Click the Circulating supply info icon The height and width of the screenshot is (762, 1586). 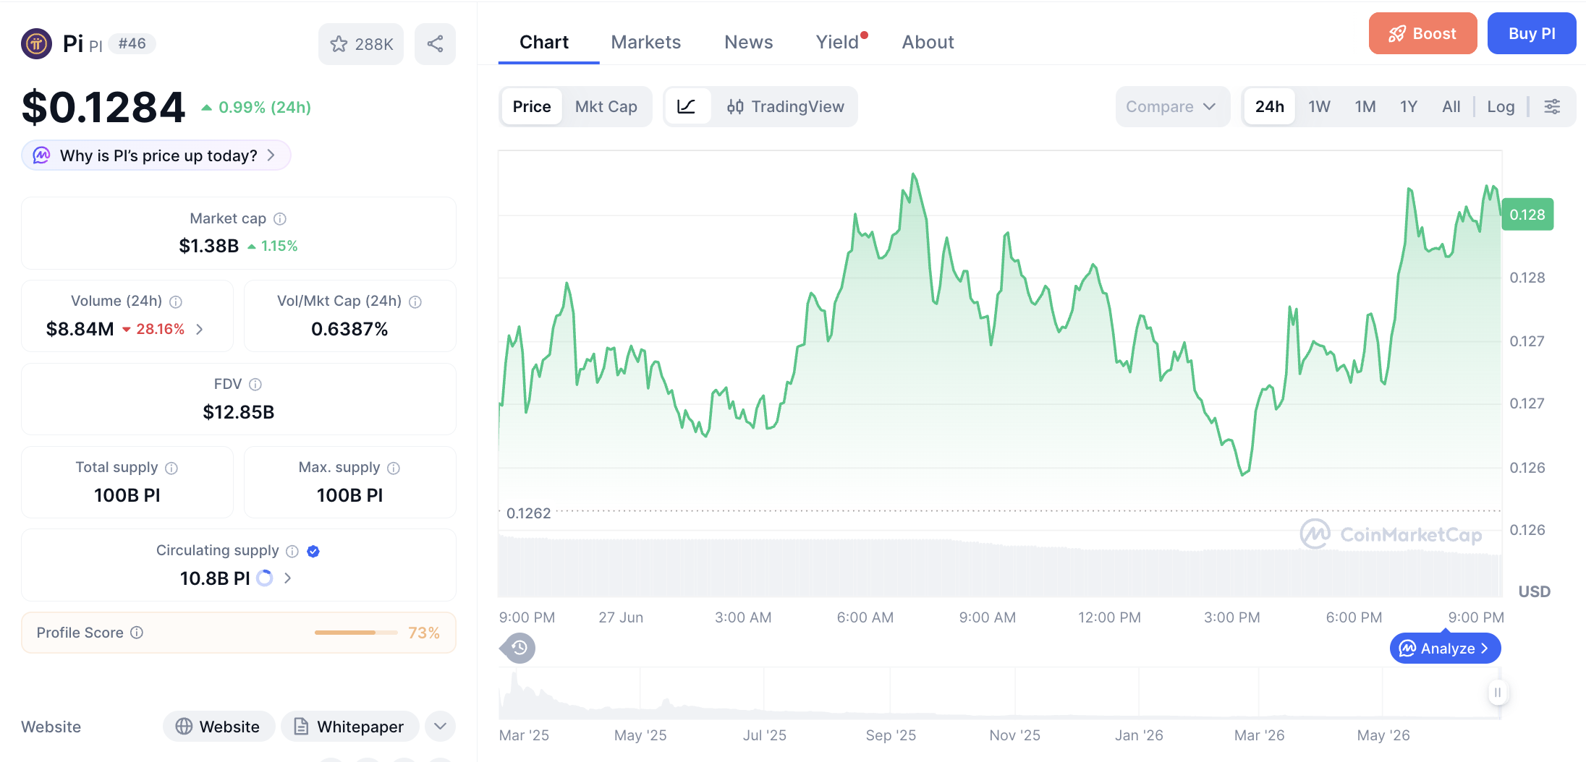(x=292, y=551)
